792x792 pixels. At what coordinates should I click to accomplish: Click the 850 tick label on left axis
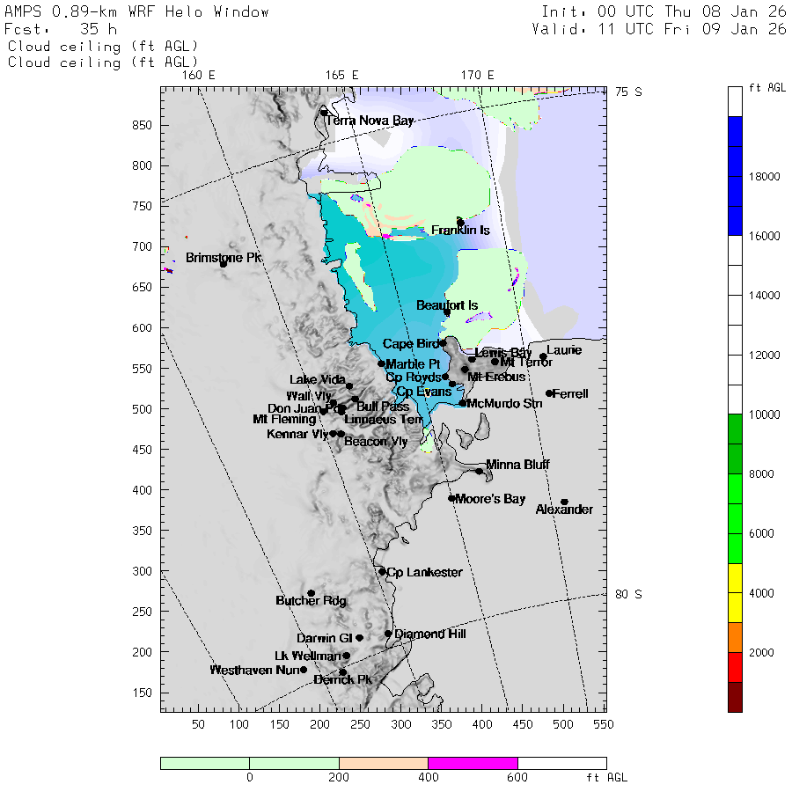142,125
